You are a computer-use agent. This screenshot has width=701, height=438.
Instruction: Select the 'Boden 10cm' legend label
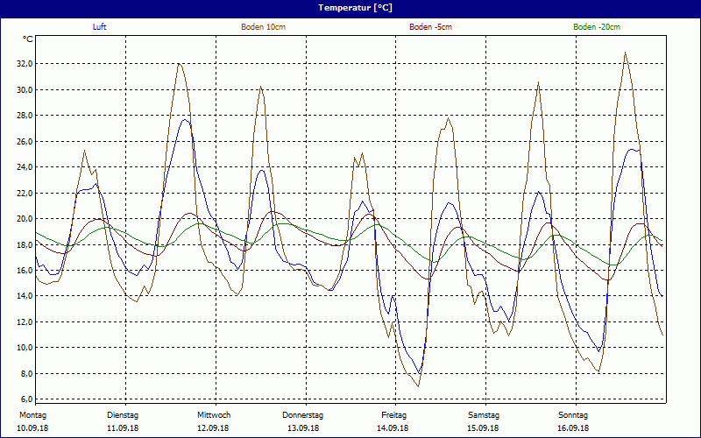click(264, 27)
